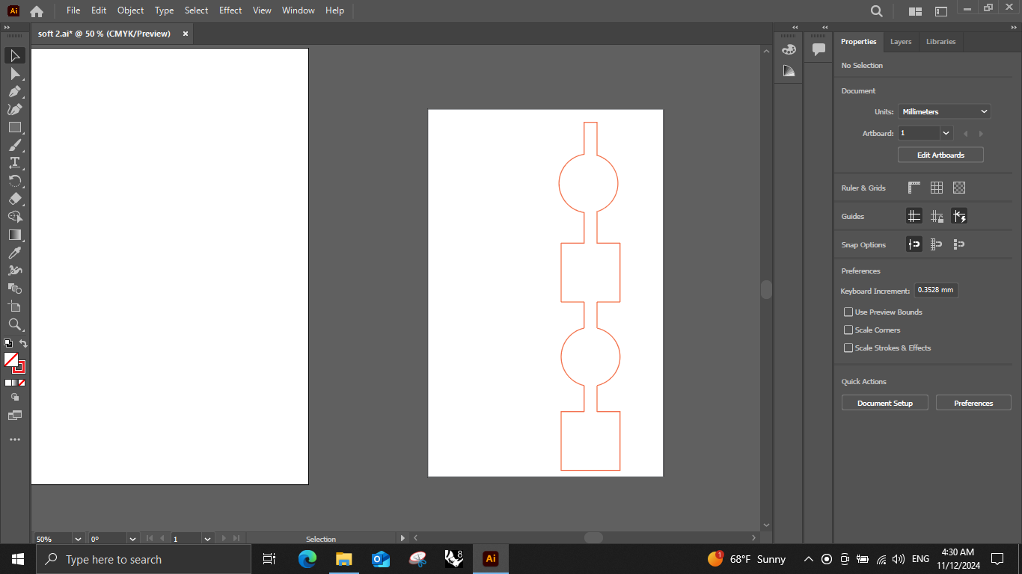Select the Eraser tool
The height and width of the screenshot is (574, 1022).
pyautogui.click(x=15, y=199)
